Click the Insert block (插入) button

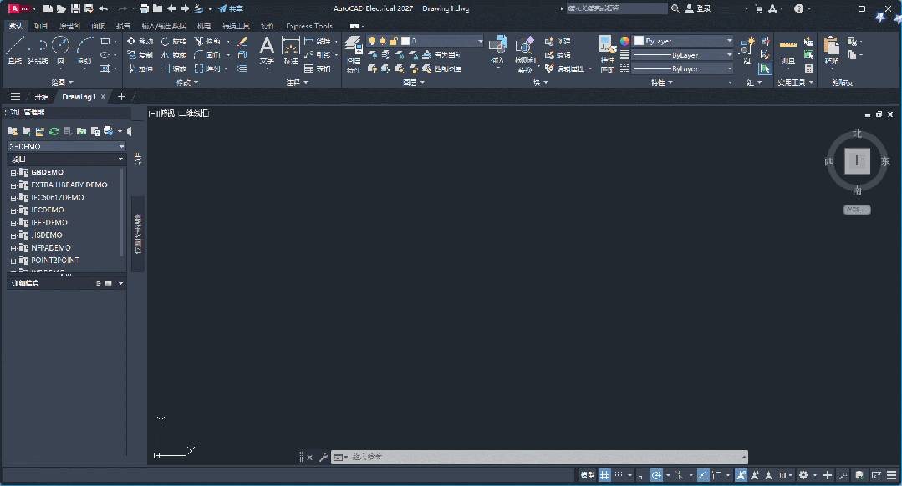point(497,51)
